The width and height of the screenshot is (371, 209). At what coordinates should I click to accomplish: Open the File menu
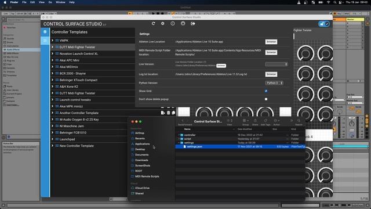coord(24,2)
